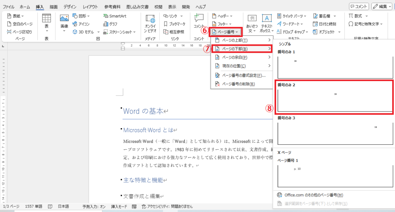Insert an オンライン ビデオ online video
This screenshot has width=395, height=212.
pyautogui.click(x=150, y=23)
